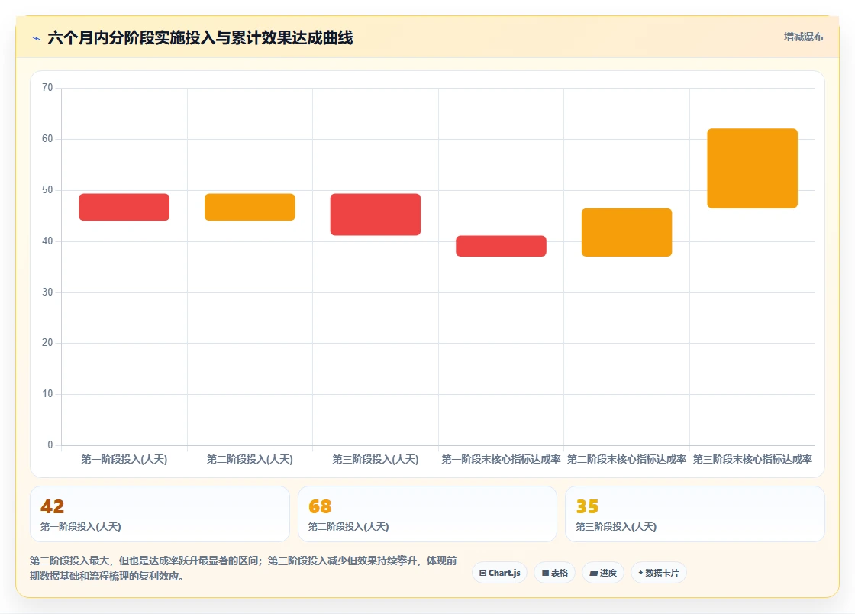Click the y-axis value 50
Viewport: 855px width, 614px height.
[x=47, y=189]
